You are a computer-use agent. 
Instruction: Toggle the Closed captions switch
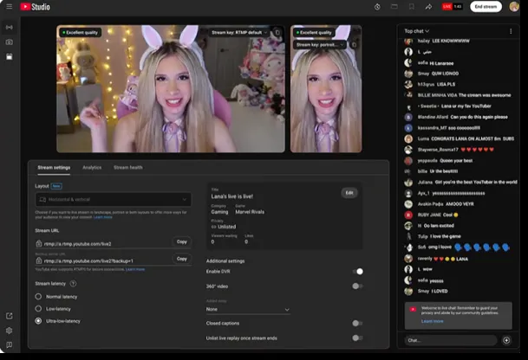(357, 323)
